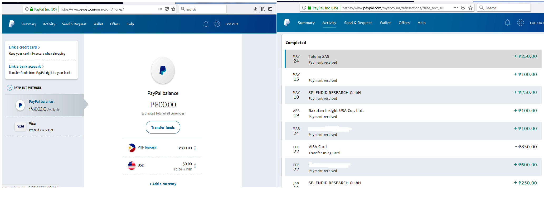Click green padlock in right address bar
The width and height of the screenshot is (544, 200).
pyautogui.click(x=309, y=8)
